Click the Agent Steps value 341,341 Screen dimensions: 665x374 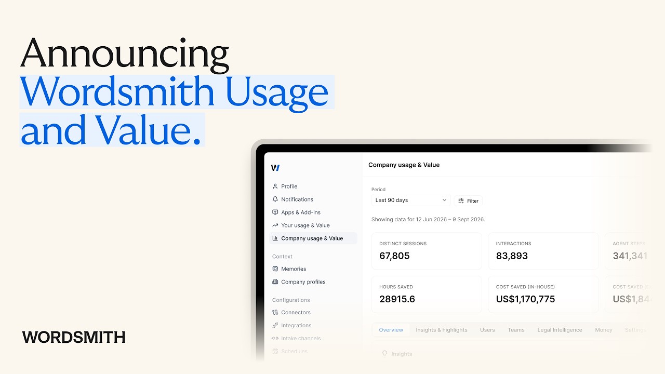click(630, 256)
